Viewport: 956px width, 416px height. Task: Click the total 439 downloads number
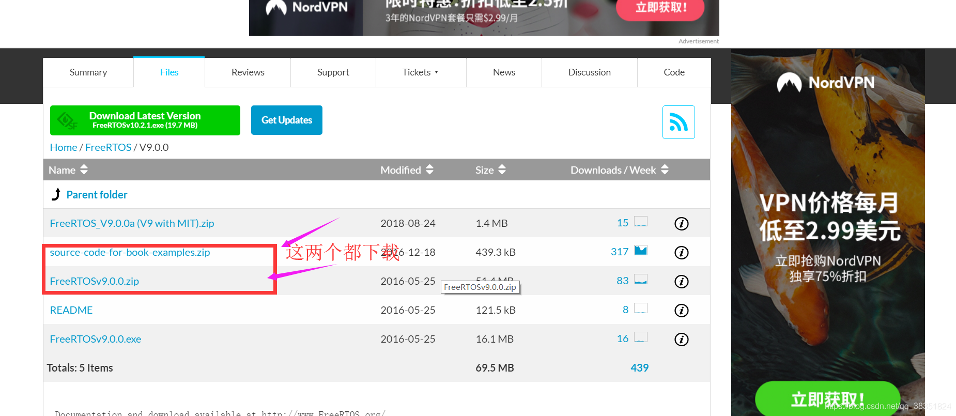pos(640,368)
